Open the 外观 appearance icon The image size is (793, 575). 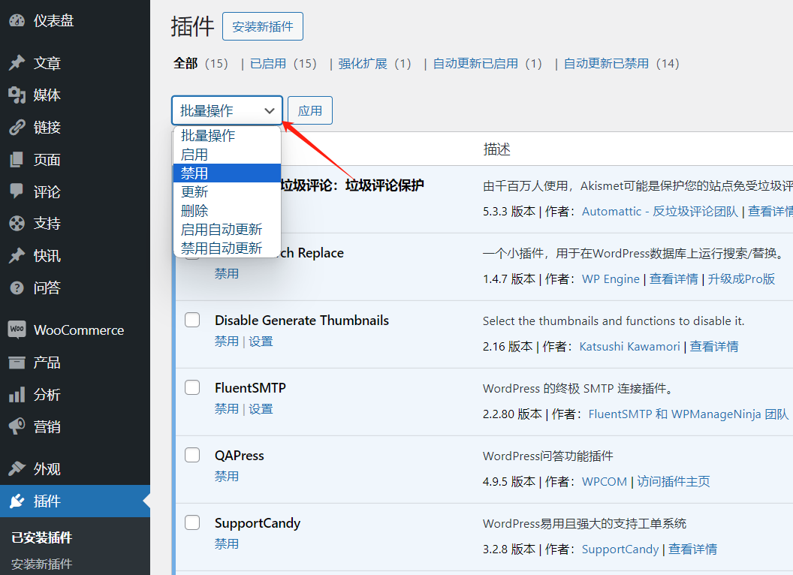18,468
